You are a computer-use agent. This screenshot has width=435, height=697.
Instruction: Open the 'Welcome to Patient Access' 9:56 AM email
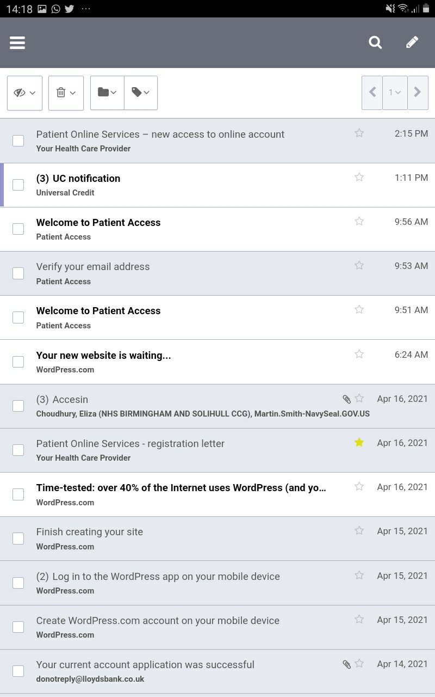pos(98,223)
